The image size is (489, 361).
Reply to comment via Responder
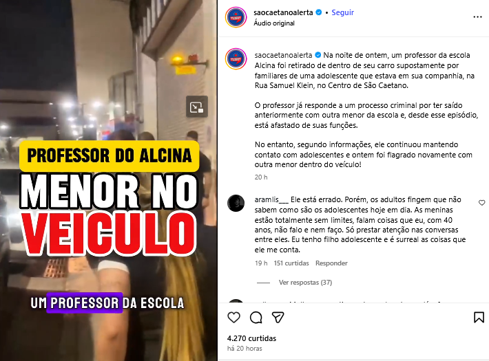click(x=331, y=263)
